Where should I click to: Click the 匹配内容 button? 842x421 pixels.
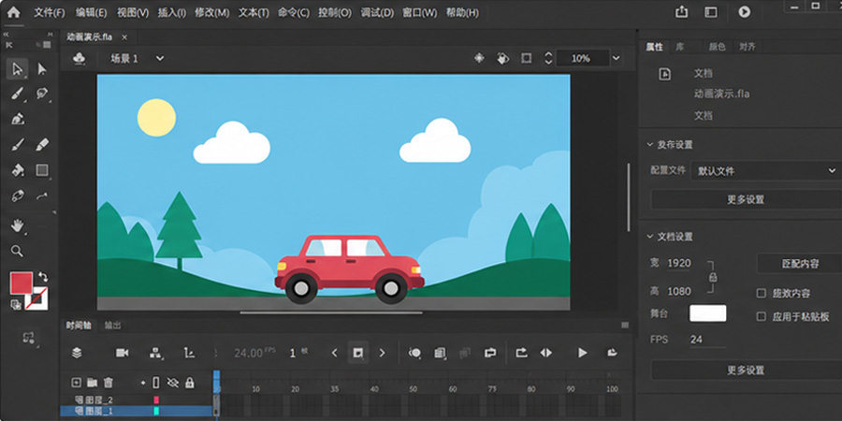[800, 264]
